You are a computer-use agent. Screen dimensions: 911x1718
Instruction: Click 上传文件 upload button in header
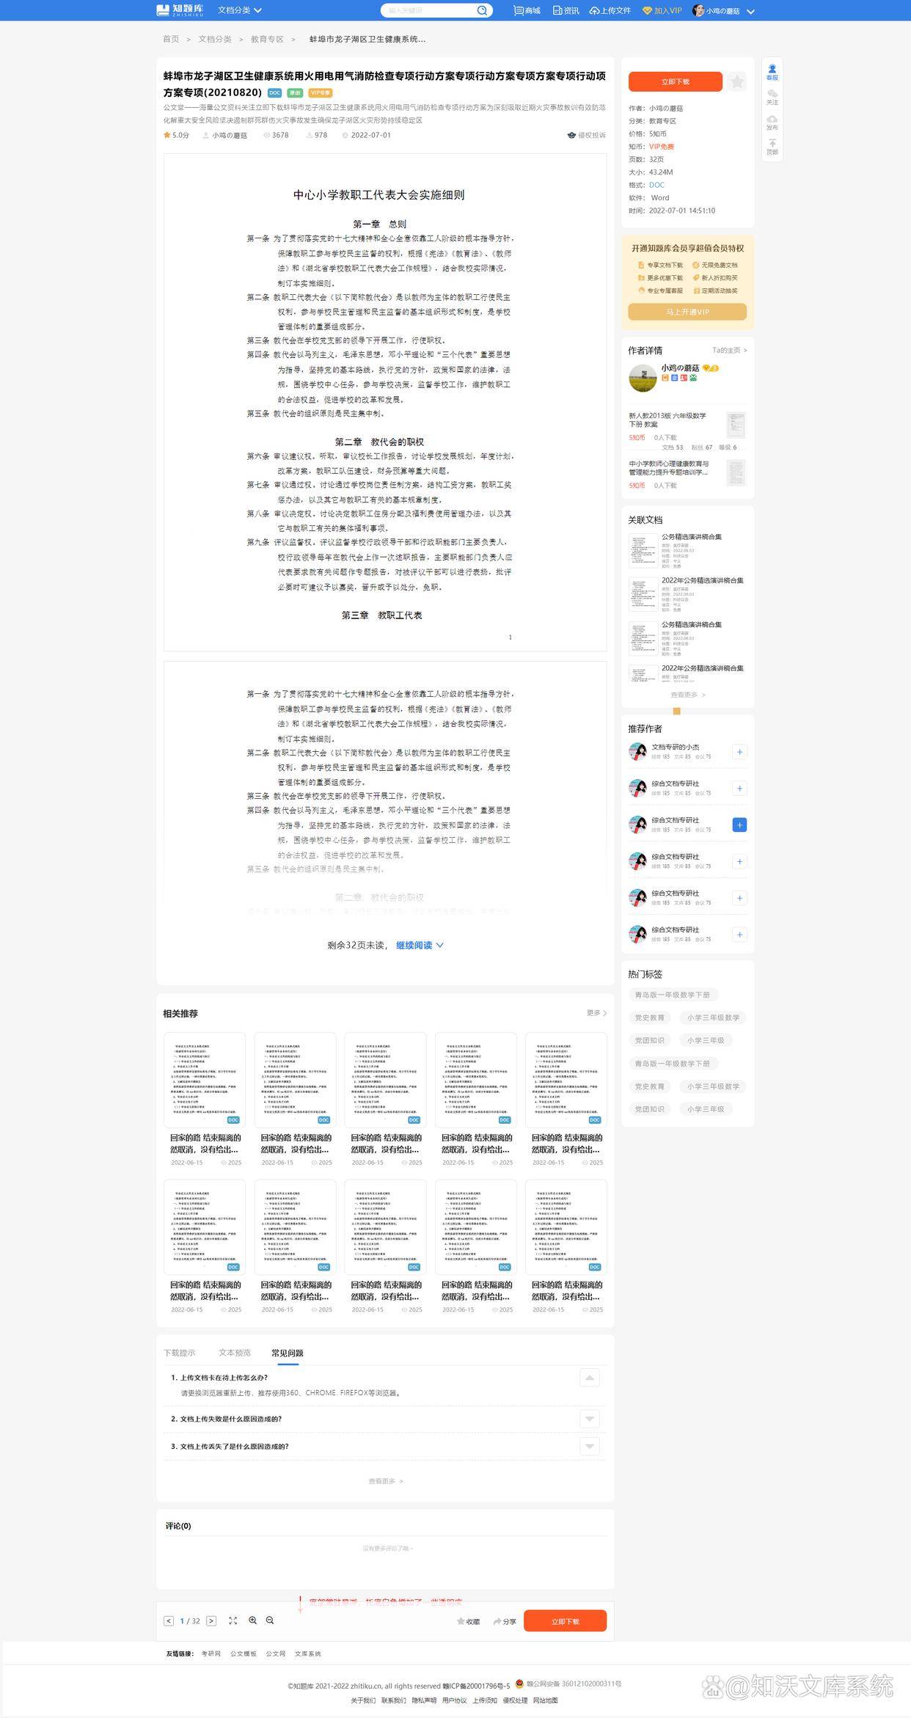point(610,10)
